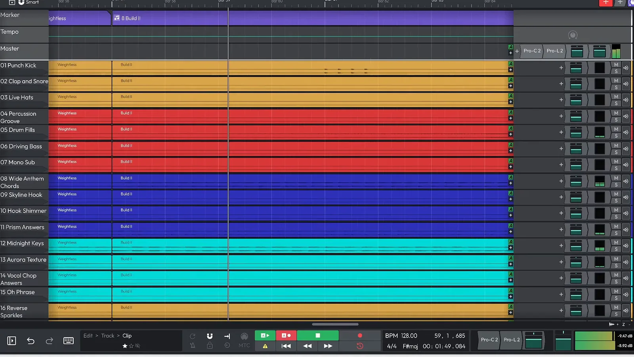
Task: Open the virtual keyboard icon
Action: [69, 341]
